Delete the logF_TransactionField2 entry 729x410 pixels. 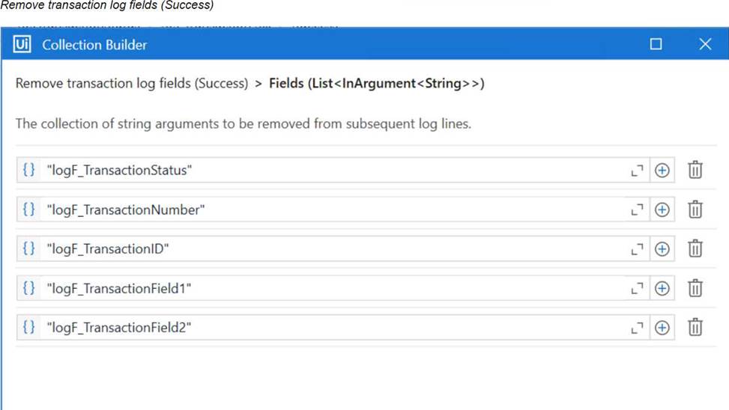695,328
